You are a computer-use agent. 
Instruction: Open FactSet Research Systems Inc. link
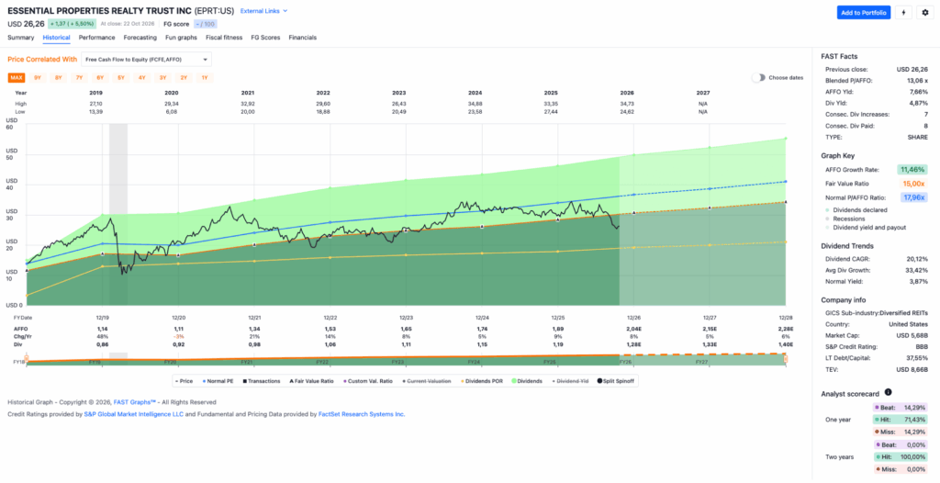[362, 414]
